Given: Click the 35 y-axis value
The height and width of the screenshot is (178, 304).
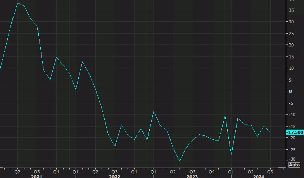Looking at the screenshot, I should pyautogui.click(x=291, y=10).
